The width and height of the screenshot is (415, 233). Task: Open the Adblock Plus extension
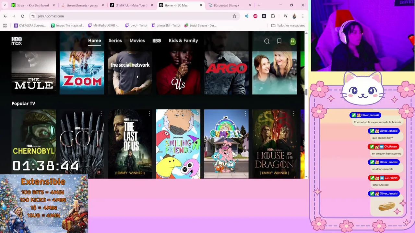[x=255, y=16]
